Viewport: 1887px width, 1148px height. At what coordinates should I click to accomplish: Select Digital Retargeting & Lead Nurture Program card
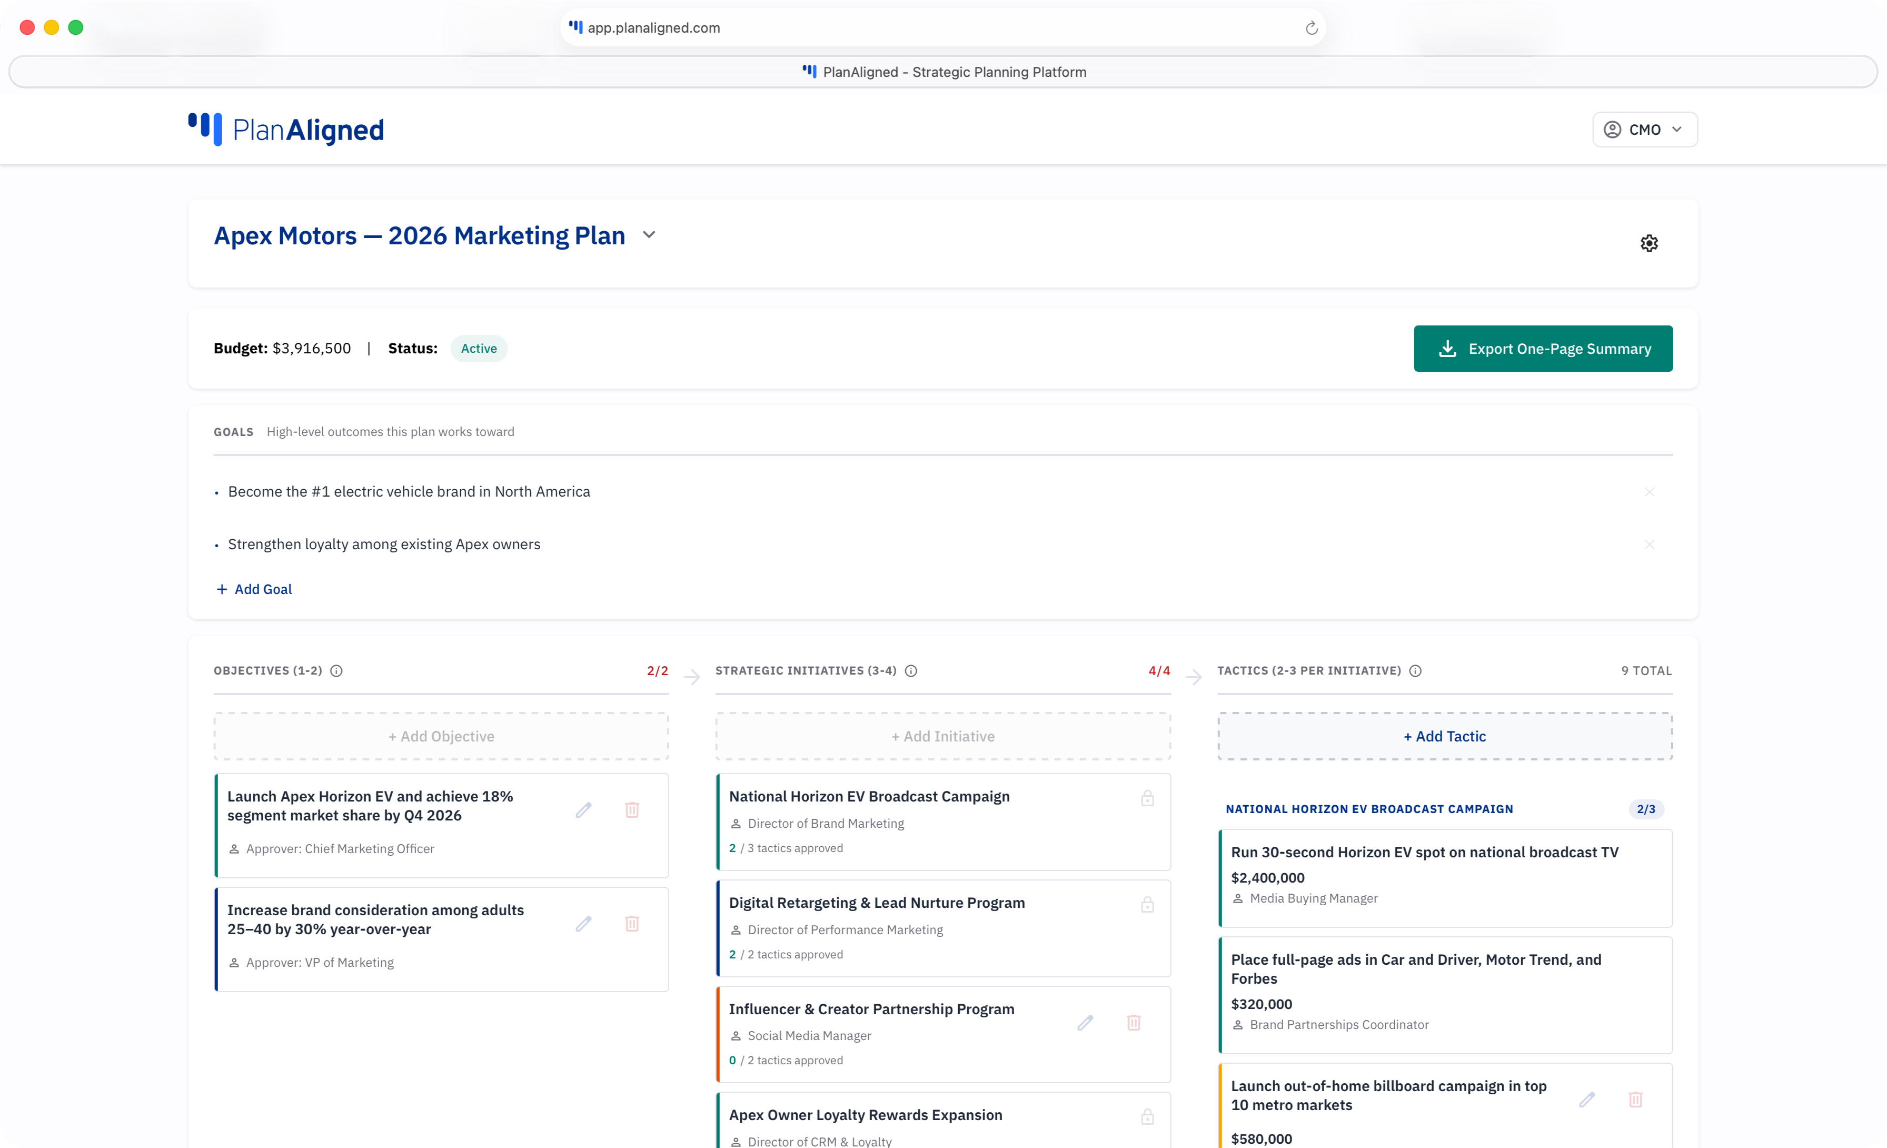tap(943, 928)
